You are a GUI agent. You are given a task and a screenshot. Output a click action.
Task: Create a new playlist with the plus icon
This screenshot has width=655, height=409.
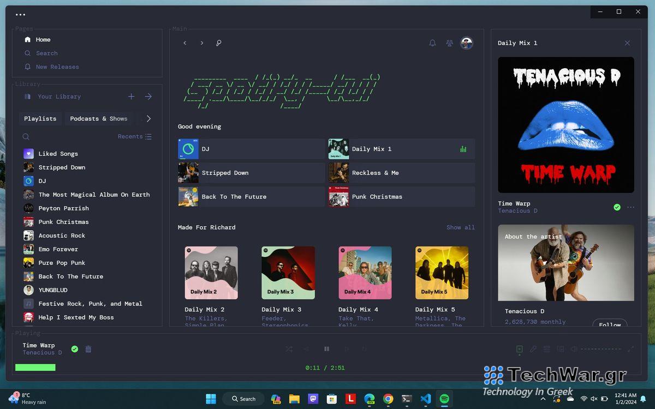131,96
